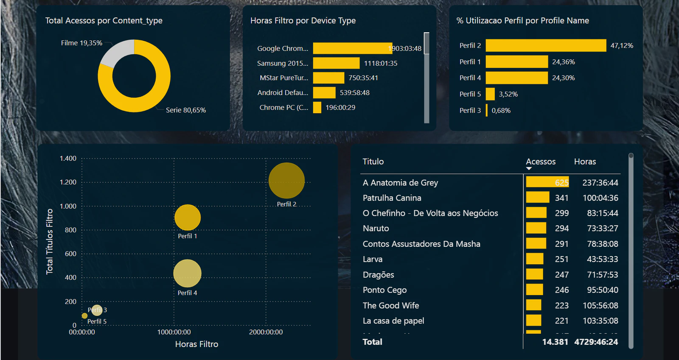Click the Total Títulos Filtro axis title
Image resolution: width=679 pixels, height=360 pixels.
coord(50,242)
